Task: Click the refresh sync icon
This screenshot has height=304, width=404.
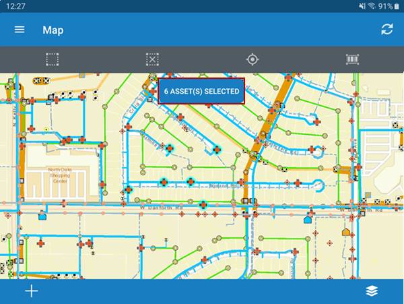Action: [386, 30]
